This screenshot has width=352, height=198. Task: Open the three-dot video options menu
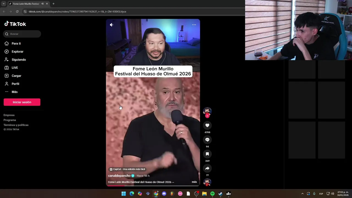coord(194,25)
